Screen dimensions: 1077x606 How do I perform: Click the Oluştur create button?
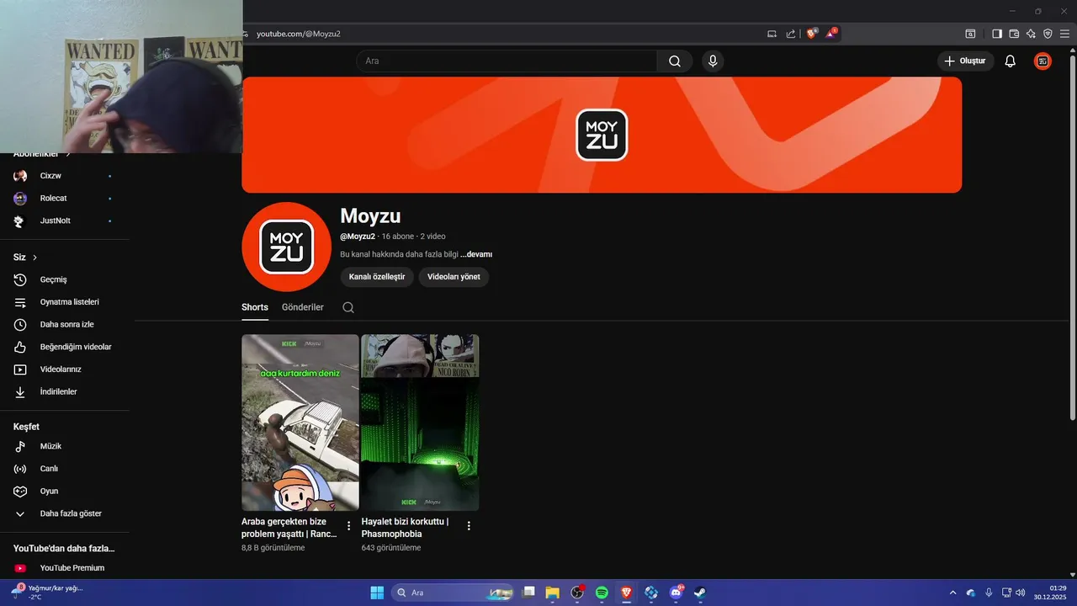pos(966,61)
